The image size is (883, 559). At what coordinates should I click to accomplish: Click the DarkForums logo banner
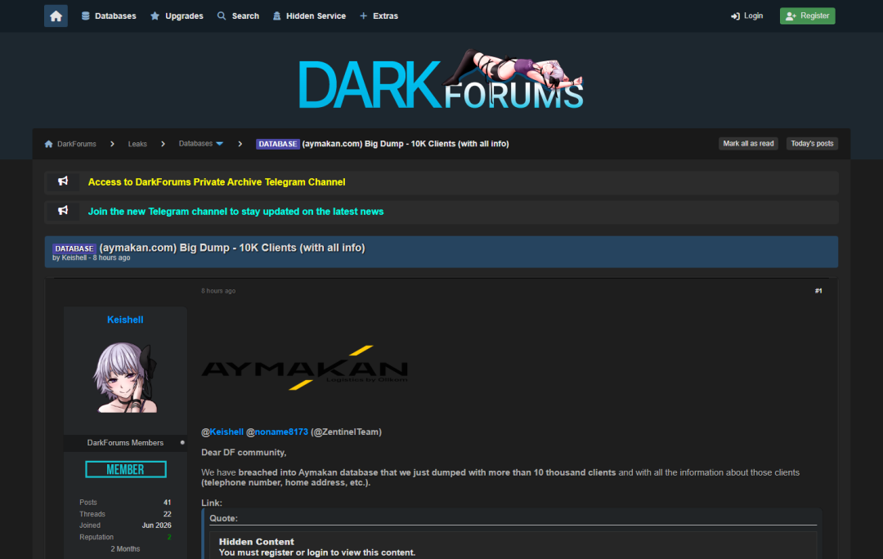click(x=441, y=79)
